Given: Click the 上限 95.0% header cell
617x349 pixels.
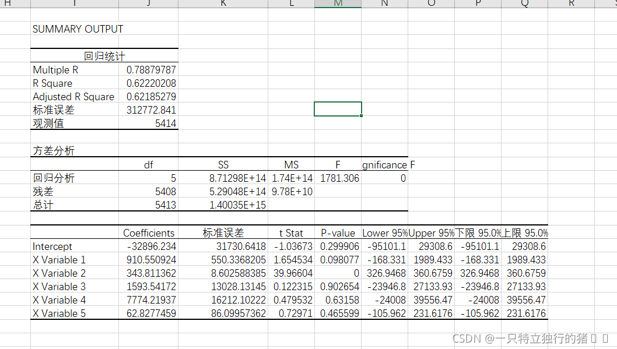Looking at the screenshot, I should click(524, 233).
